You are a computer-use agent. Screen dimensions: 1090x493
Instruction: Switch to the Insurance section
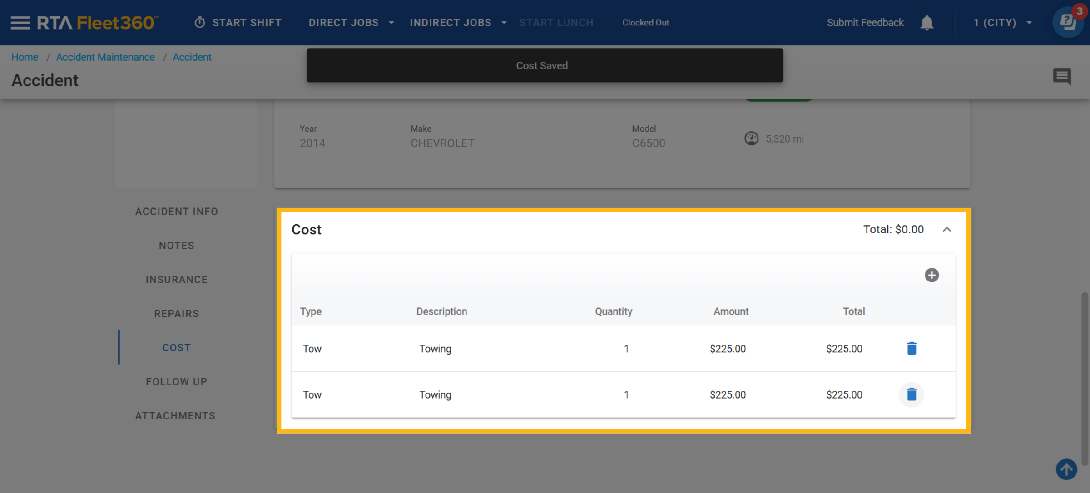177,280
